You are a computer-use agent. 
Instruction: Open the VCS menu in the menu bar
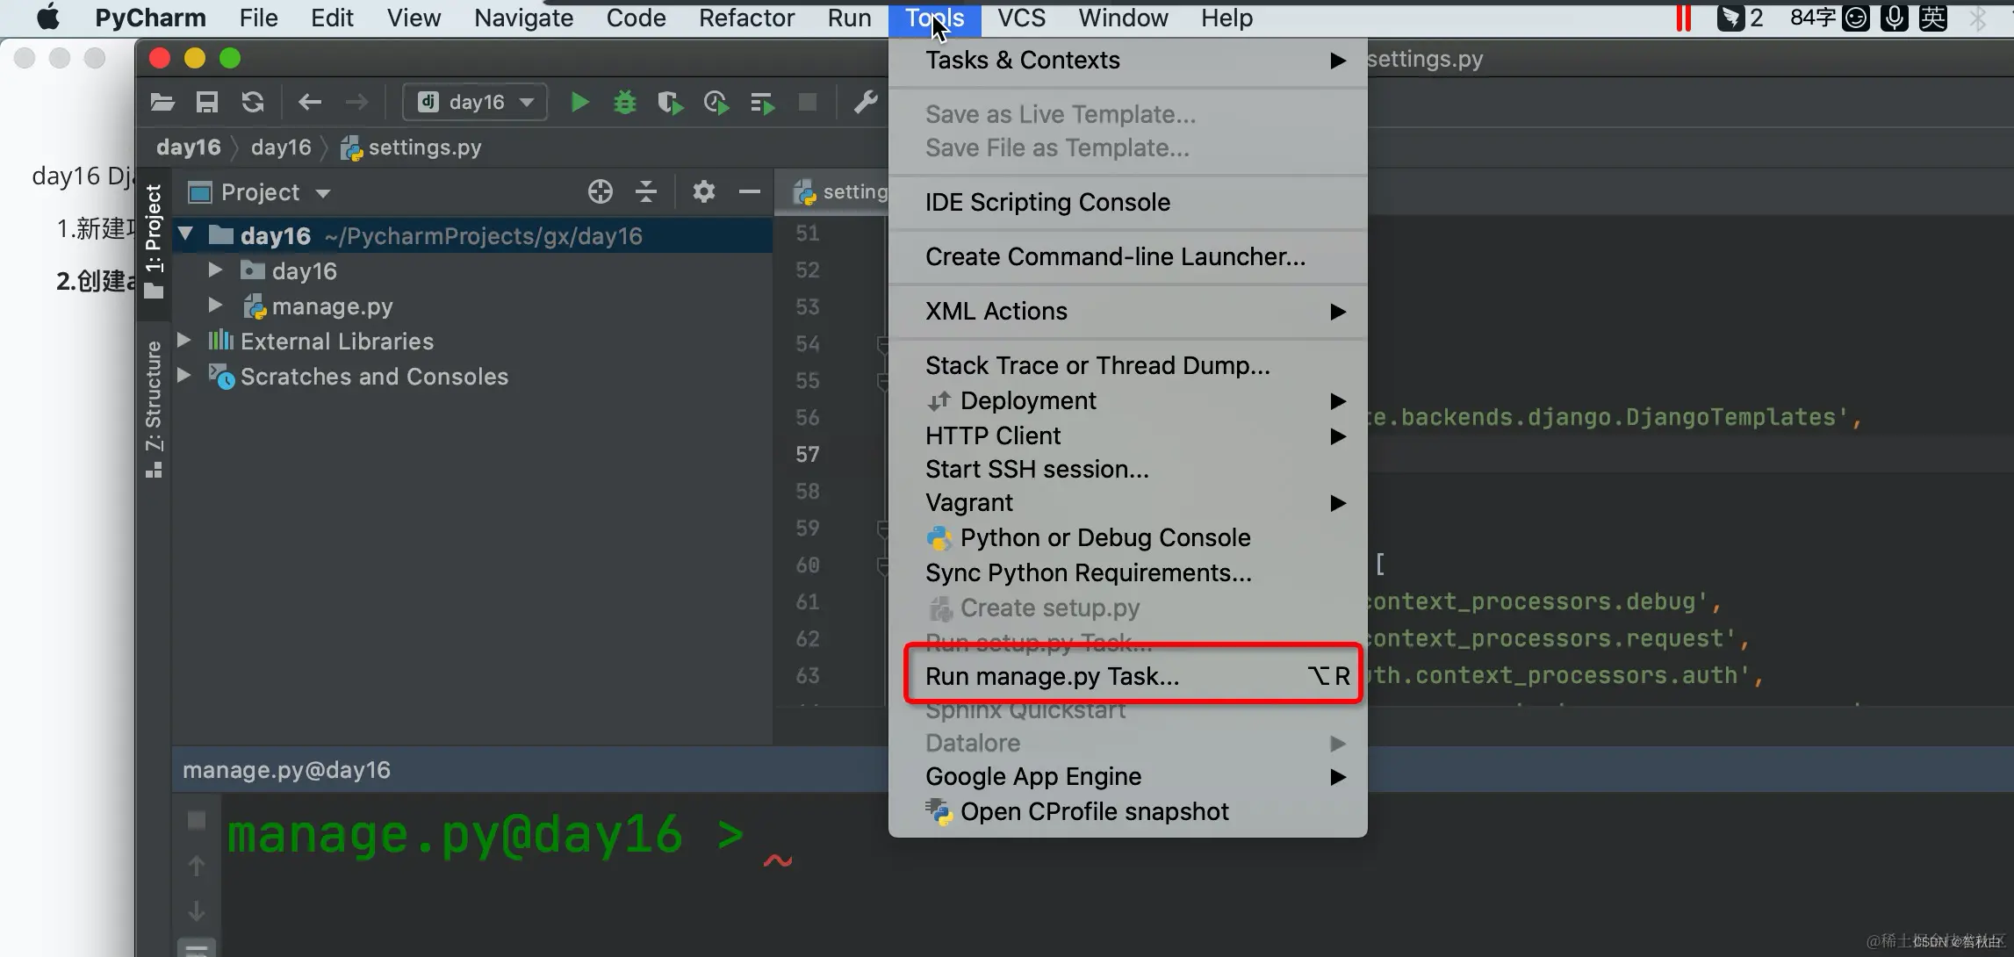tap(1021, 18)
